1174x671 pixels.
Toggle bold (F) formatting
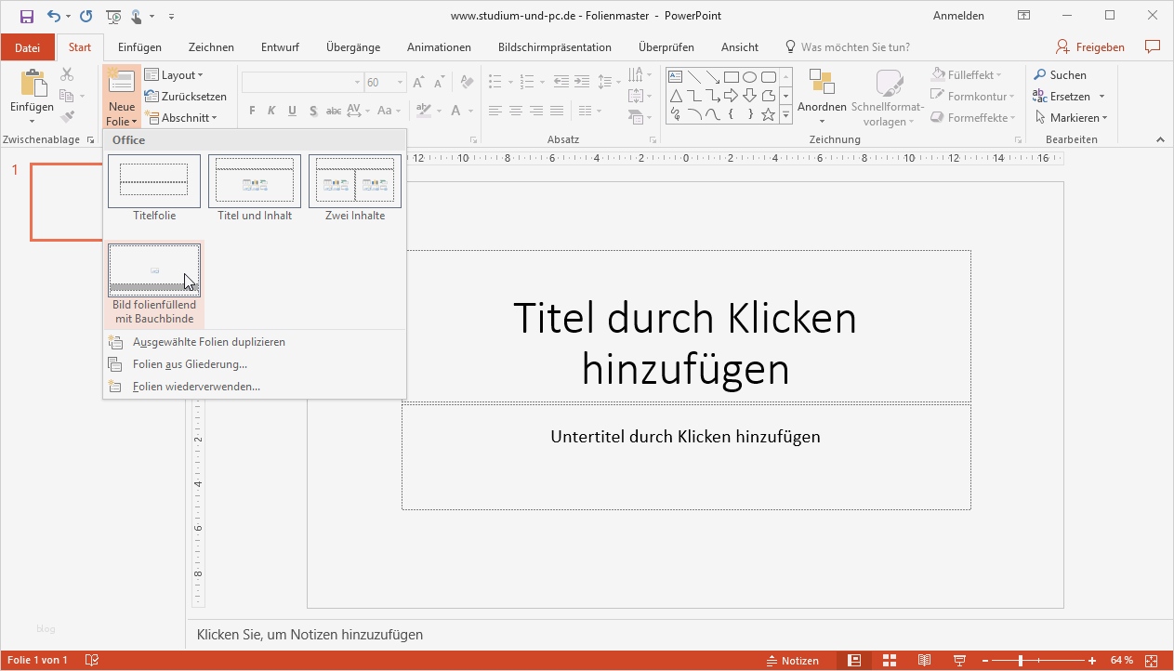[252, 111]
